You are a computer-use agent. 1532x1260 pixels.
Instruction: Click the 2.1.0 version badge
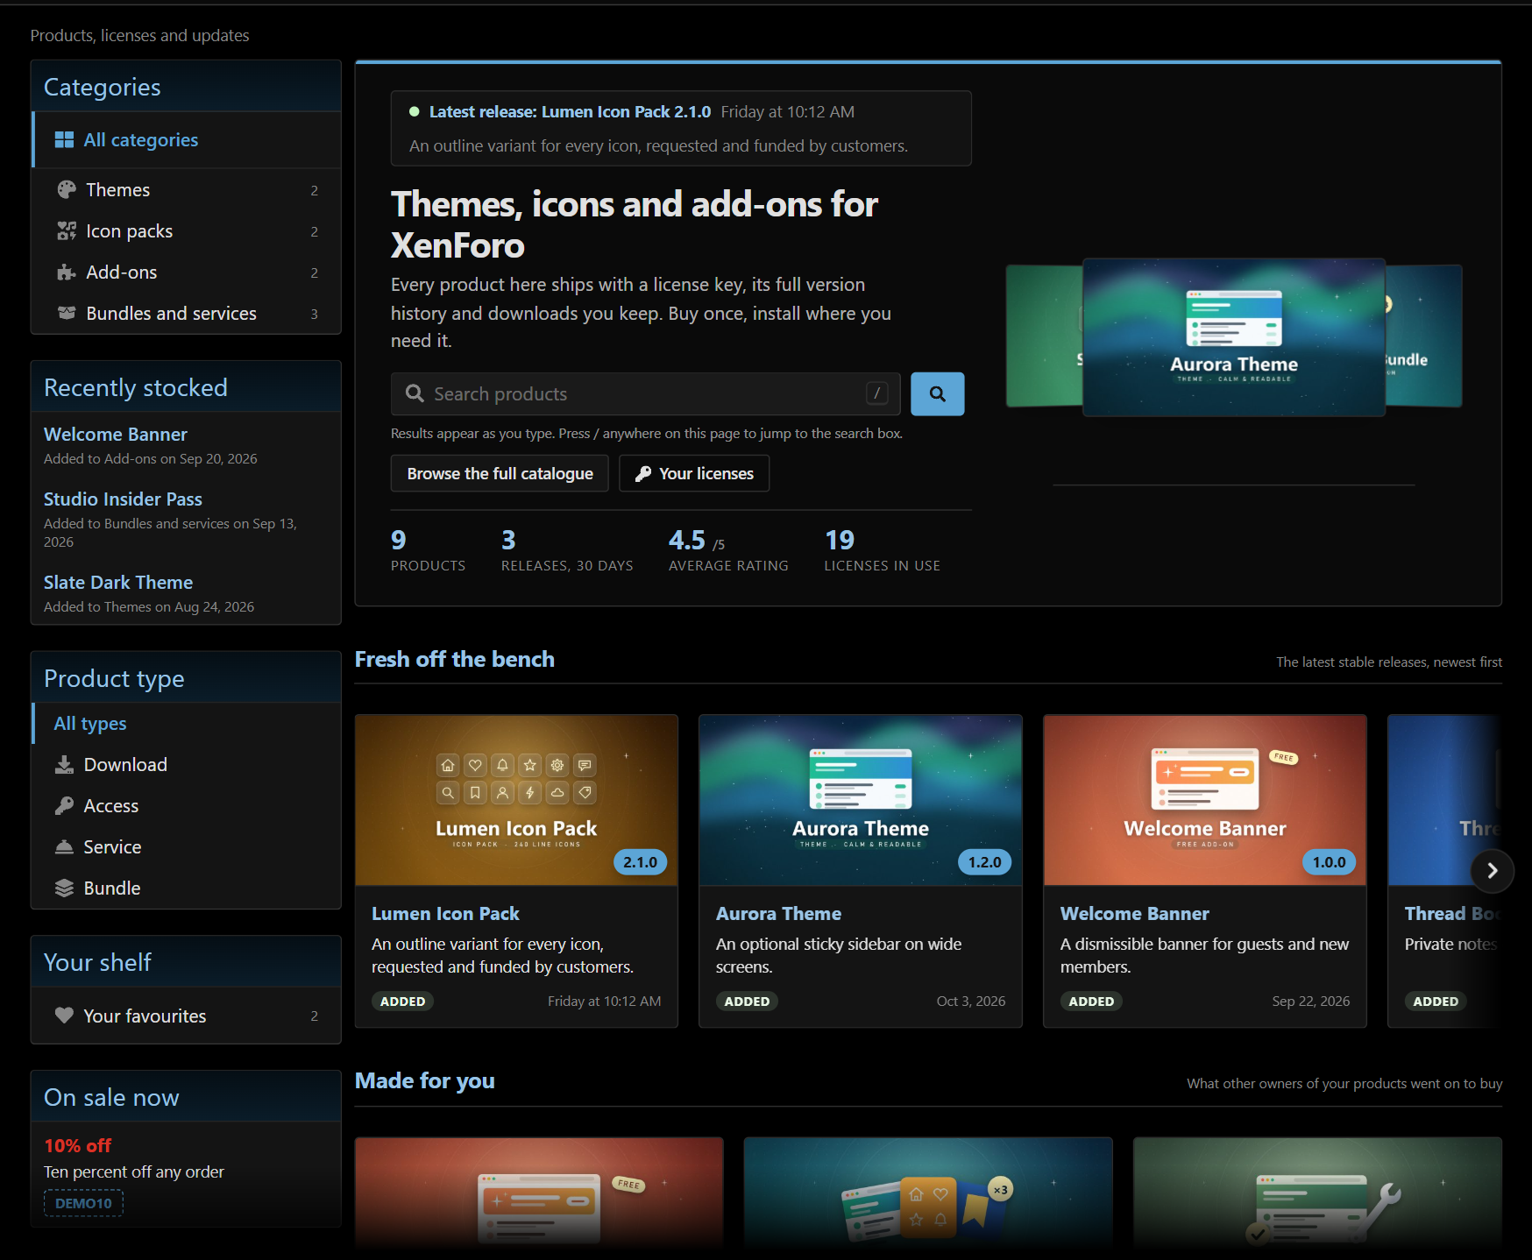click(x=640, y=862)
